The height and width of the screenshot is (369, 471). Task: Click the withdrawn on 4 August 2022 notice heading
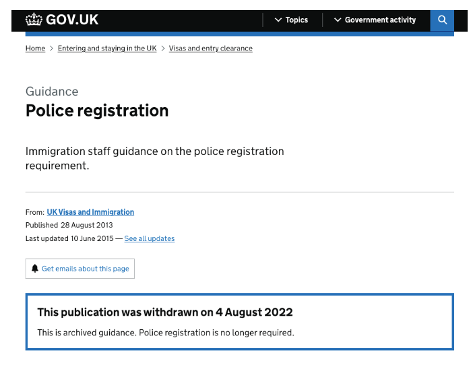pyautogui.click(x=165, y=312)
